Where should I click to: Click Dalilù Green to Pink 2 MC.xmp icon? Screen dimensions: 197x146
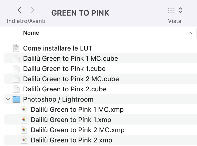24,130
